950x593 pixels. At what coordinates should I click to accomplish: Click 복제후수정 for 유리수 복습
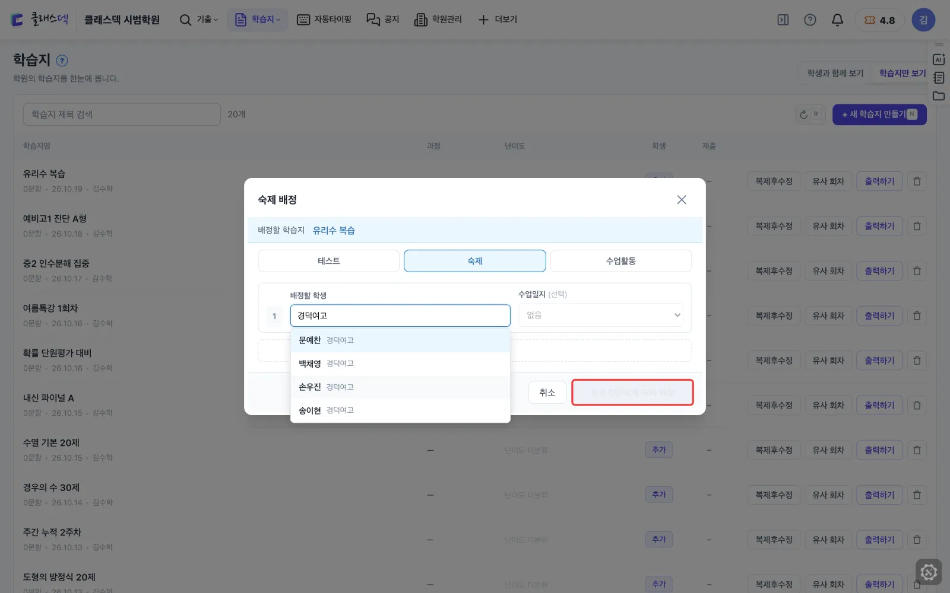774,181
